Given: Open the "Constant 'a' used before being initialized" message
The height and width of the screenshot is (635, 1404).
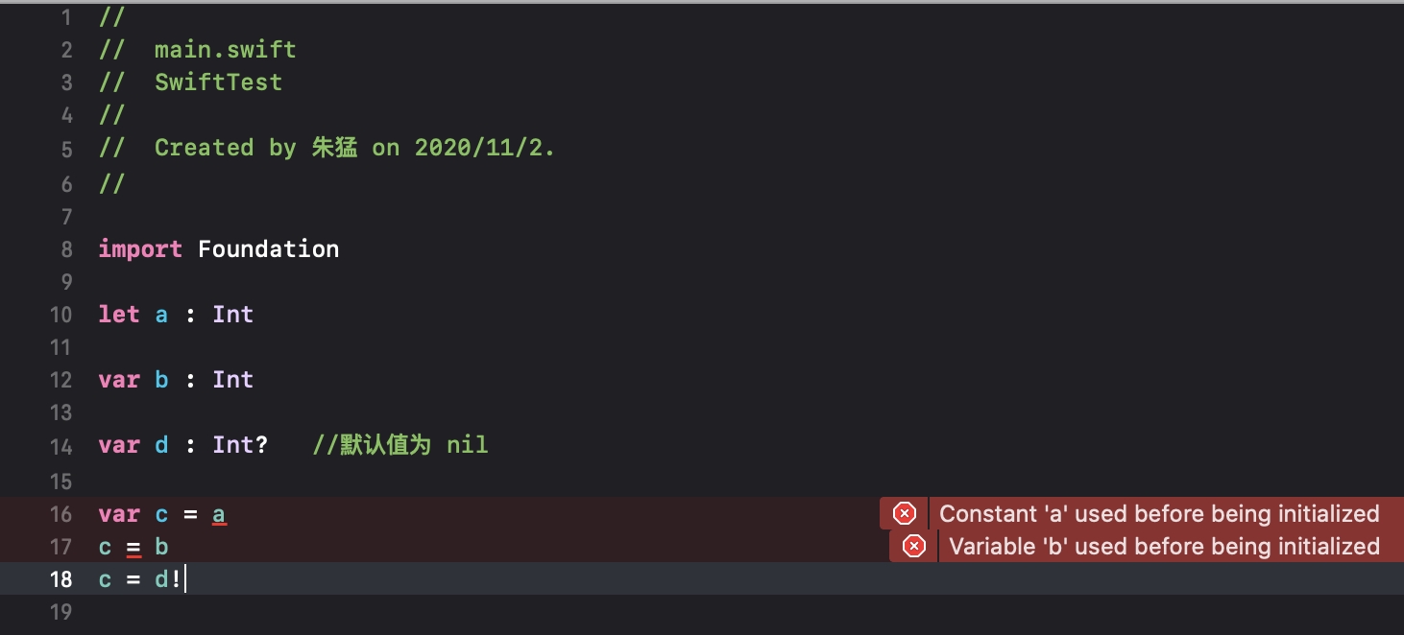Looking at the screenshot, I should click(x=1158, y=514).
